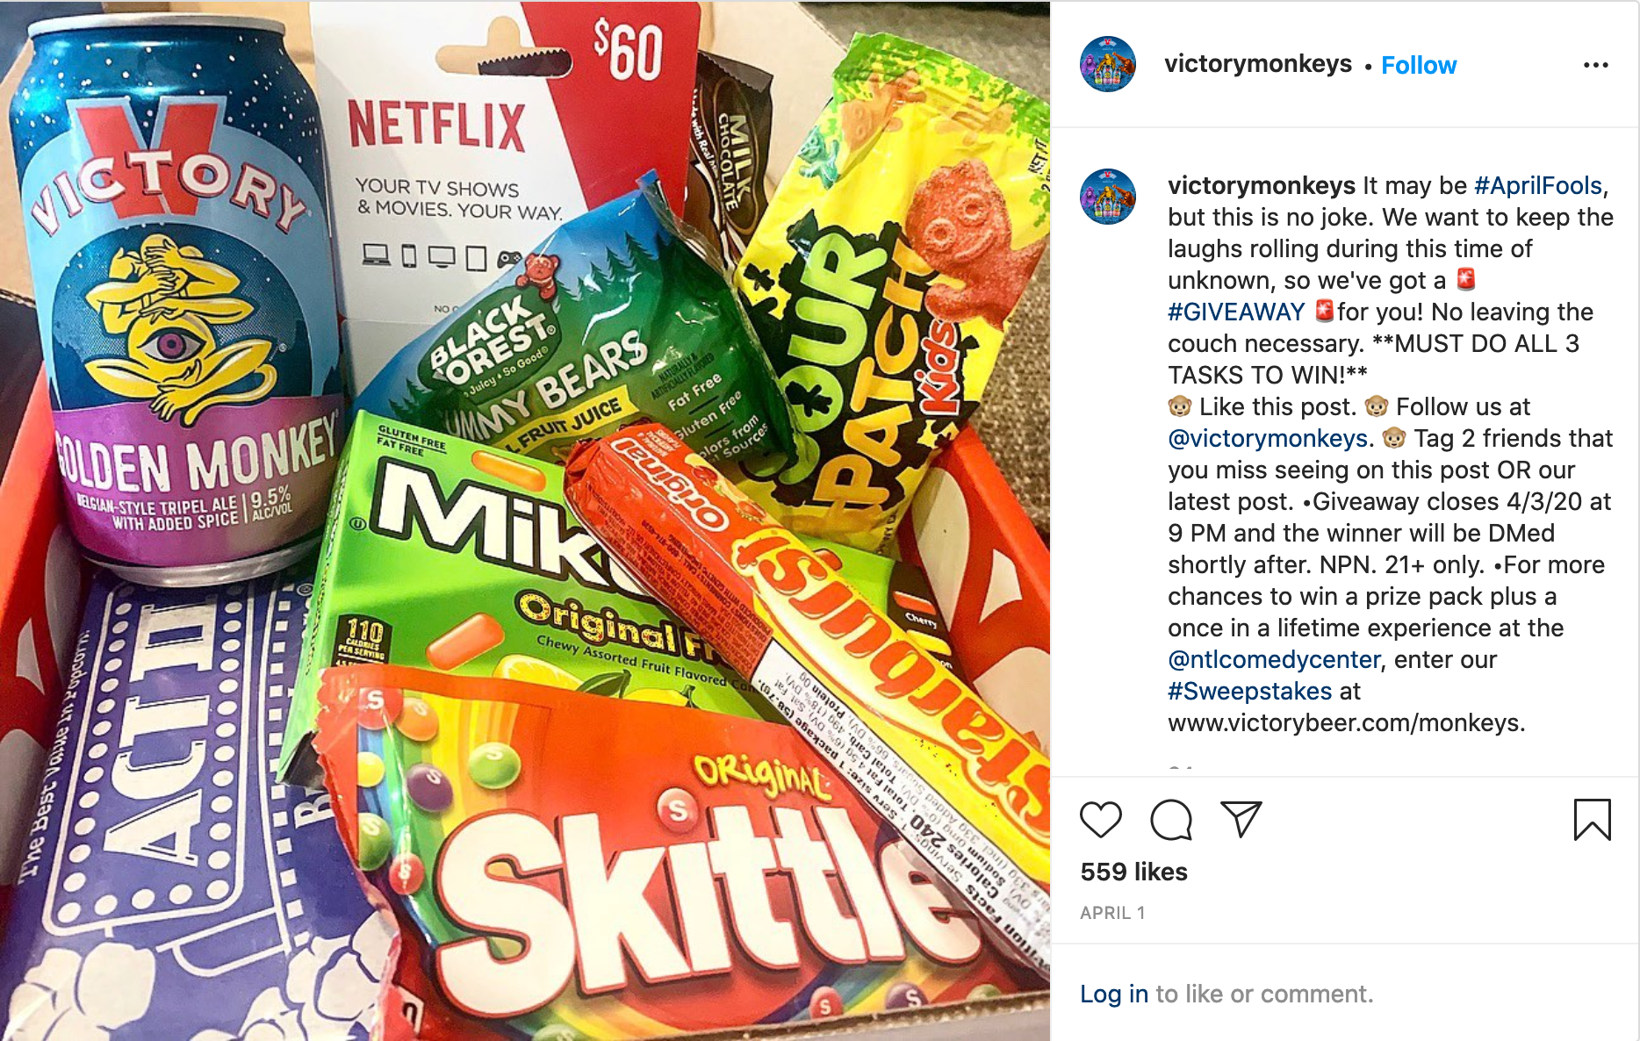The image size is (1640, 1041).
Task: Click the caption text mentioning www.victorybeer.com/monkeys
Action: (x=1346, y=723)
